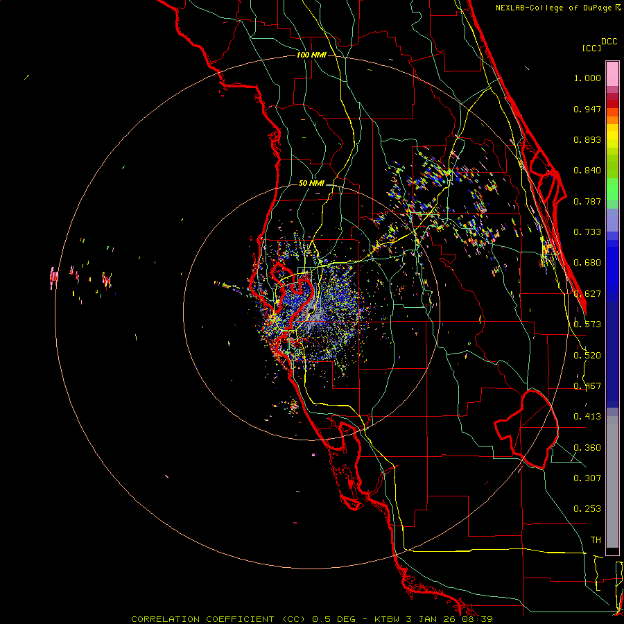Click the 100 NMI range ring label
The image size is (624, 624).
[x=311, y=55]
